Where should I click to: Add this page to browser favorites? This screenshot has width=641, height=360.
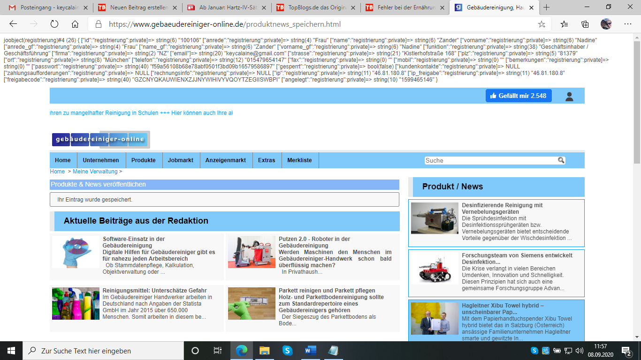(x=542, y=24)
